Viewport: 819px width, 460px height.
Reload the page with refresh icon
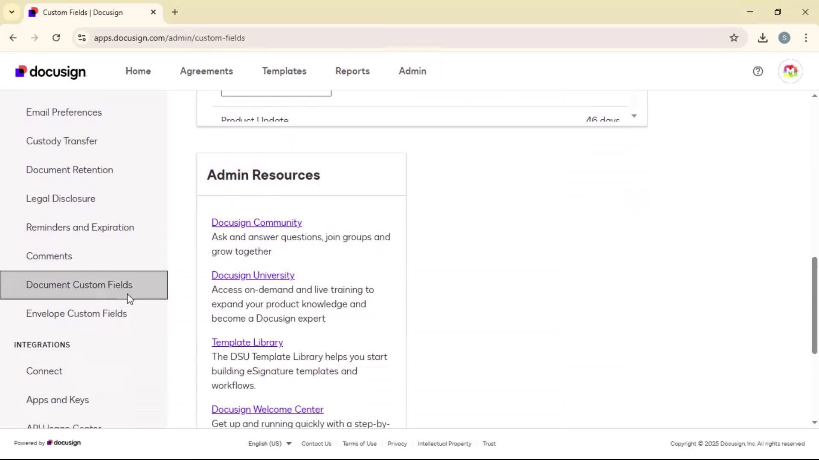[56, 38]
